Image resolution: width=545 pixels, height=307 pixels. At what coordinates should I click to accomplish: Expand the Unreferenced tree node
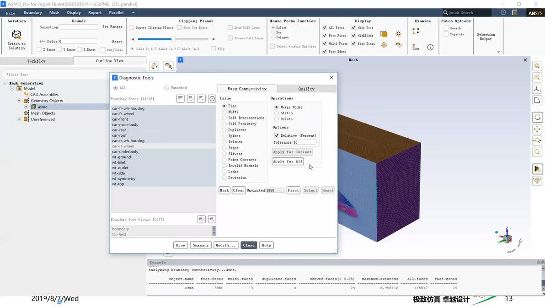click(x=19, y=119)
